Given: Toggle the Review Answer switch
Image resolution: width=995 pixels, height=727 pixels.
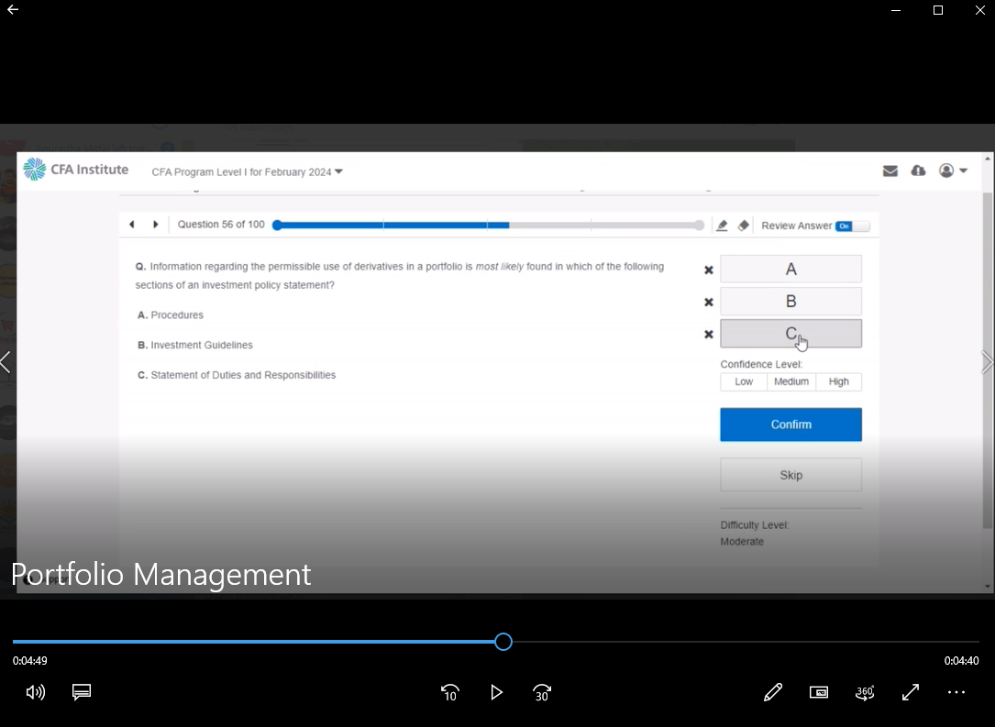Looking at the screenshot, I should (x=852, y=226).
